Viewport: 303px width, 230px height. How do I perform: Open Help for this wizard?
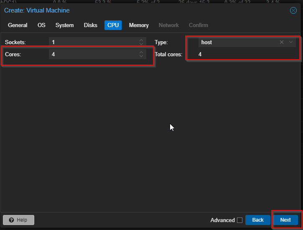(18, 220)
